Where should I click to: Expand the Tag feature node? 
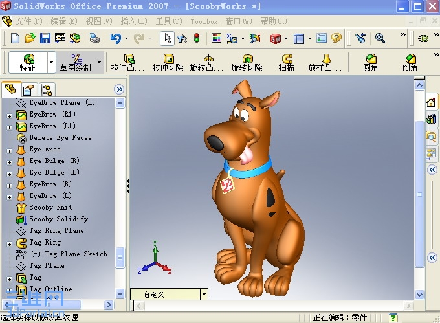[9, 279]
